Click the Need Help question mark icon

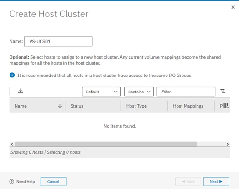click(12, 182)
